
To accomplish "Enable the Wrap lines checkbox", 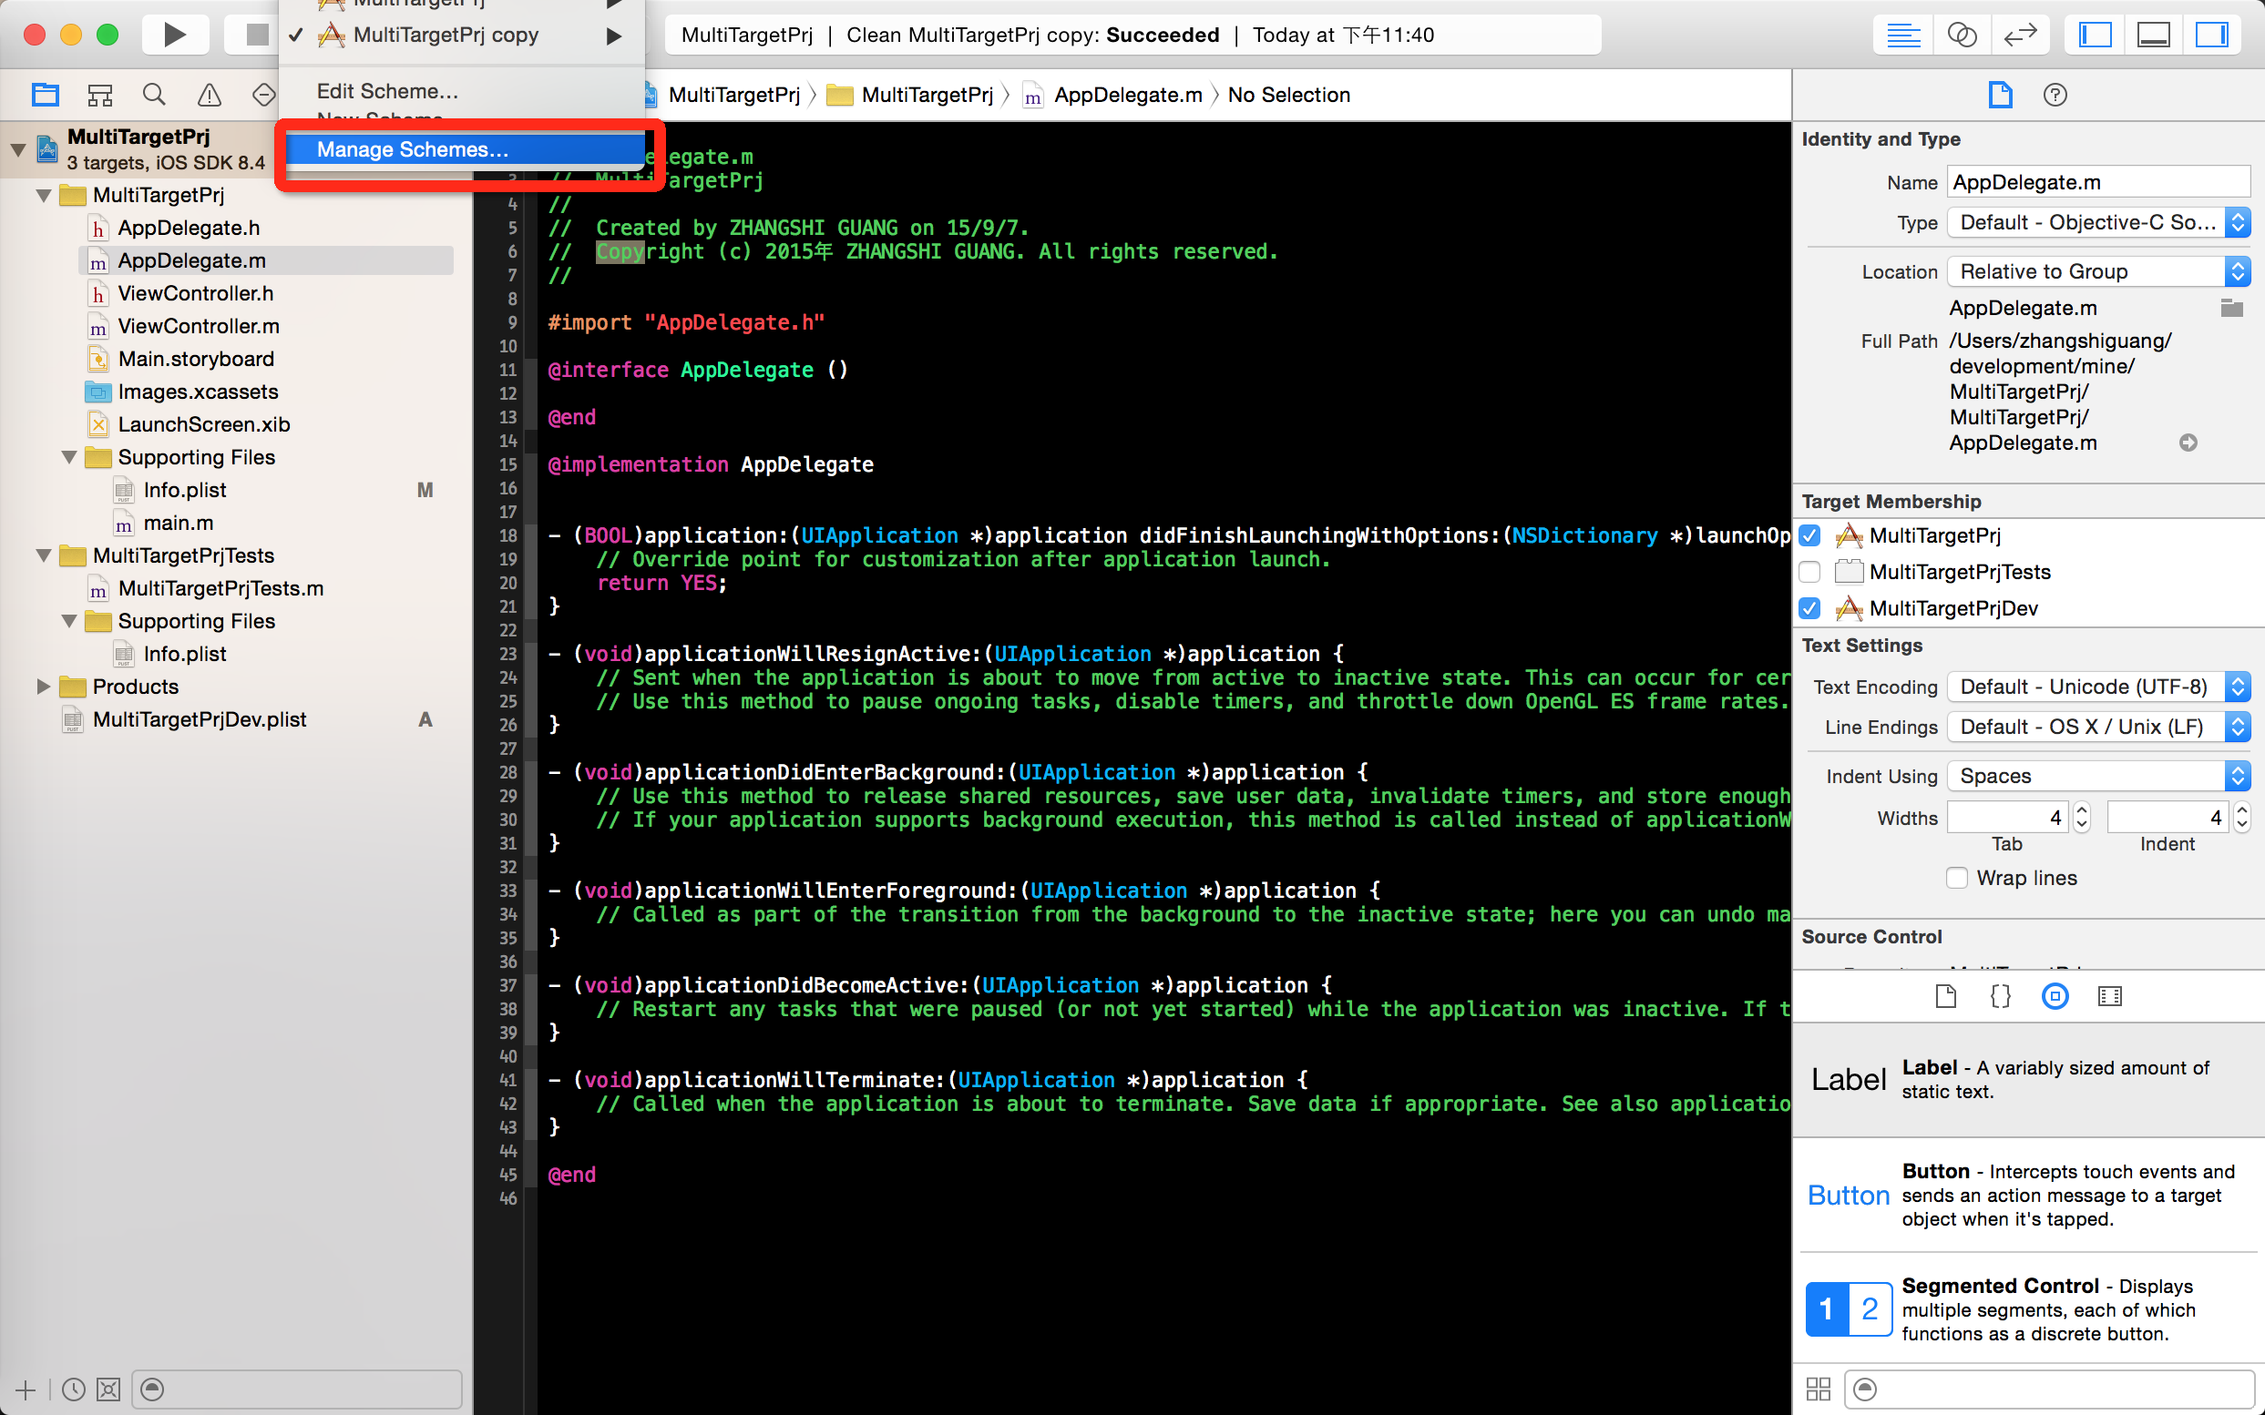I will coord(1957,878).
